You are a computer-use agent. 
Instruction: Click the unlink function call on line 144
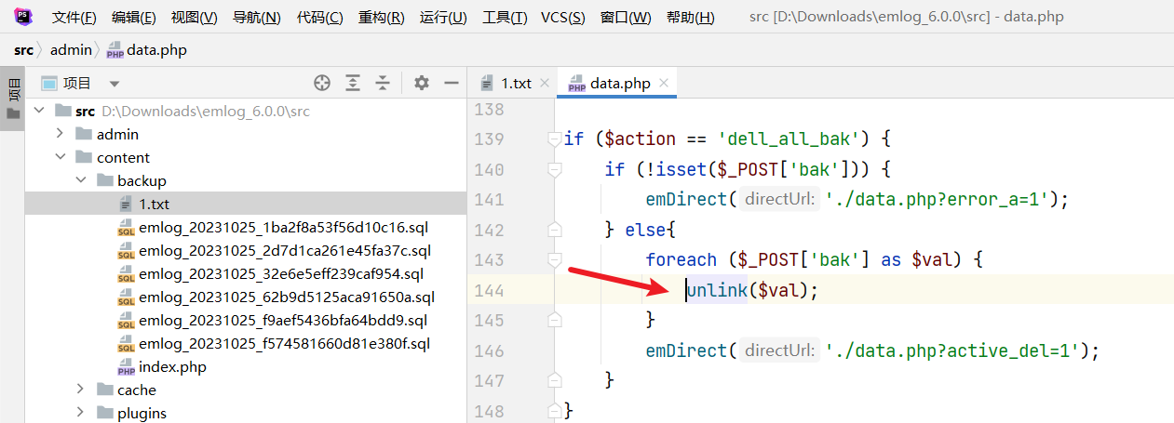pyautogui.click(x=717, y=290)
